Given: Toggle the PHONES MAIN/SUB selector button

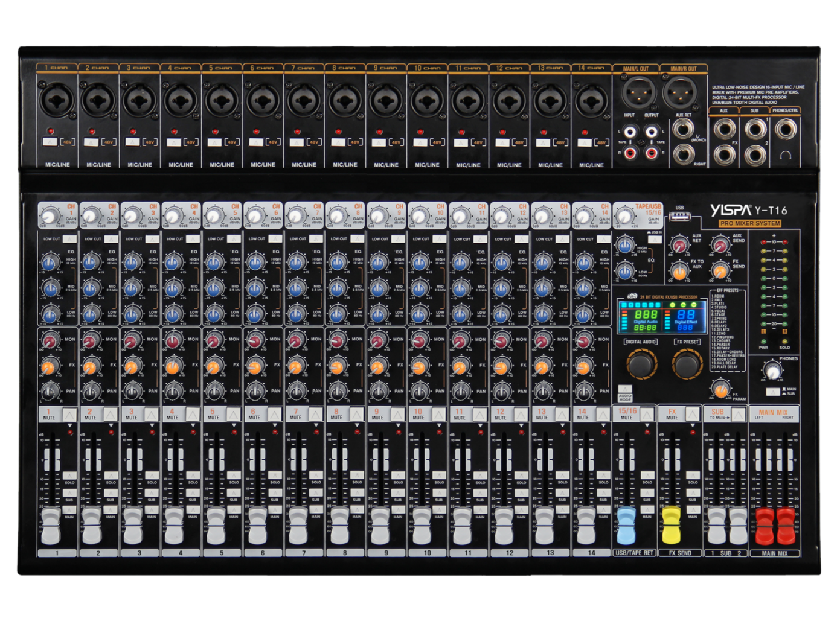Looking at the screenshot, I should [x=772, y=392].
